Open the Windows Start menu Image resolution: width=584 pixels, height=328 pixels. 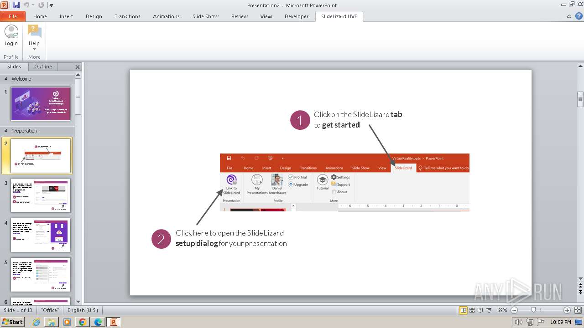(x=13, y=322)
